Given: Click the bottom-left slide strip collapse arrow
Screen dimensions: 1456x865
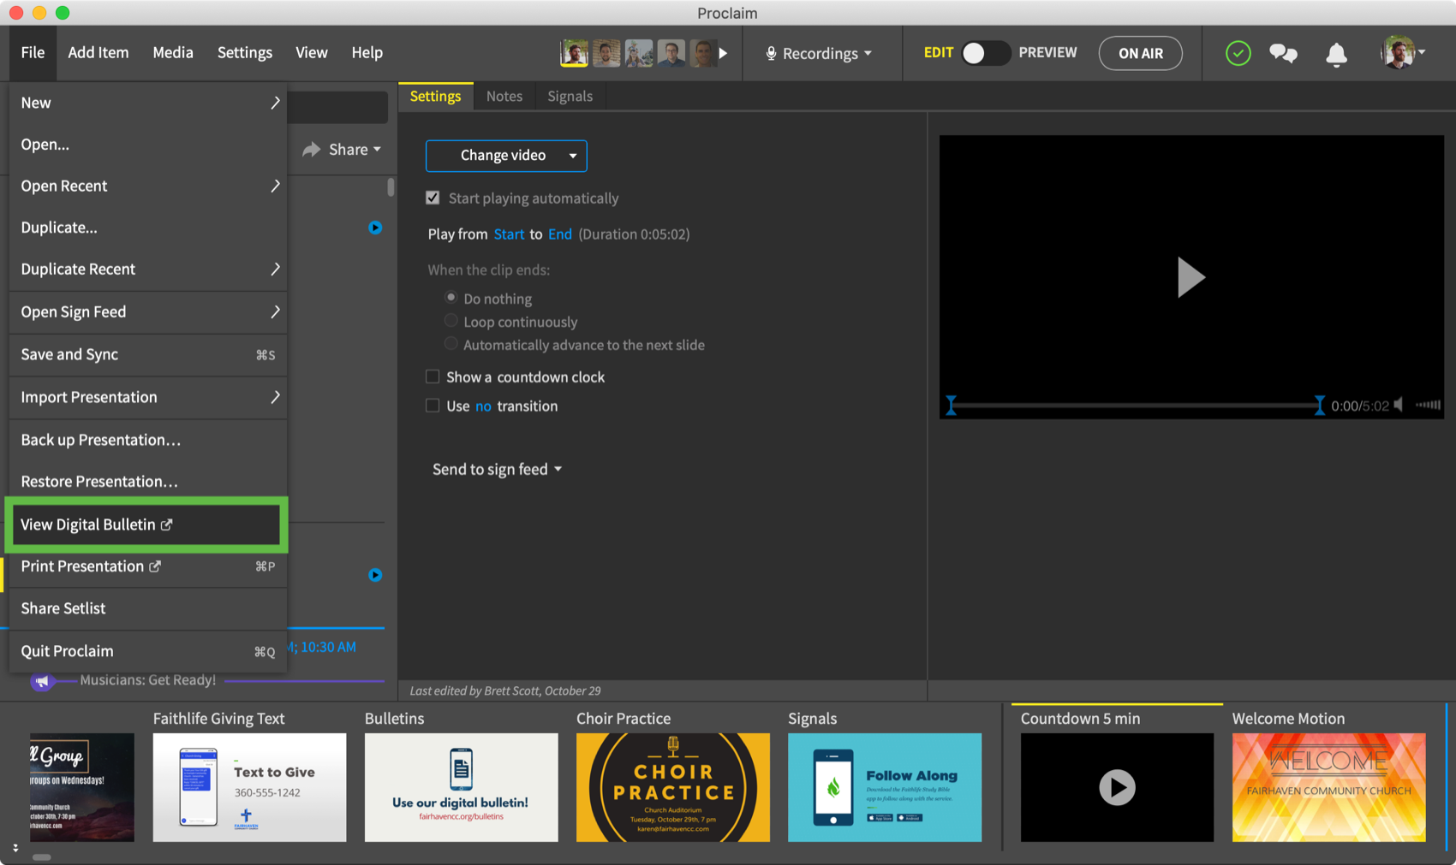Looking at the screenshot, I should coord(15,848).
